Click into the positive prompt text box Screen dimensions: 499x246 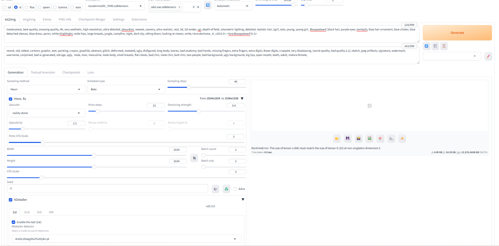[x=212, y=34]
